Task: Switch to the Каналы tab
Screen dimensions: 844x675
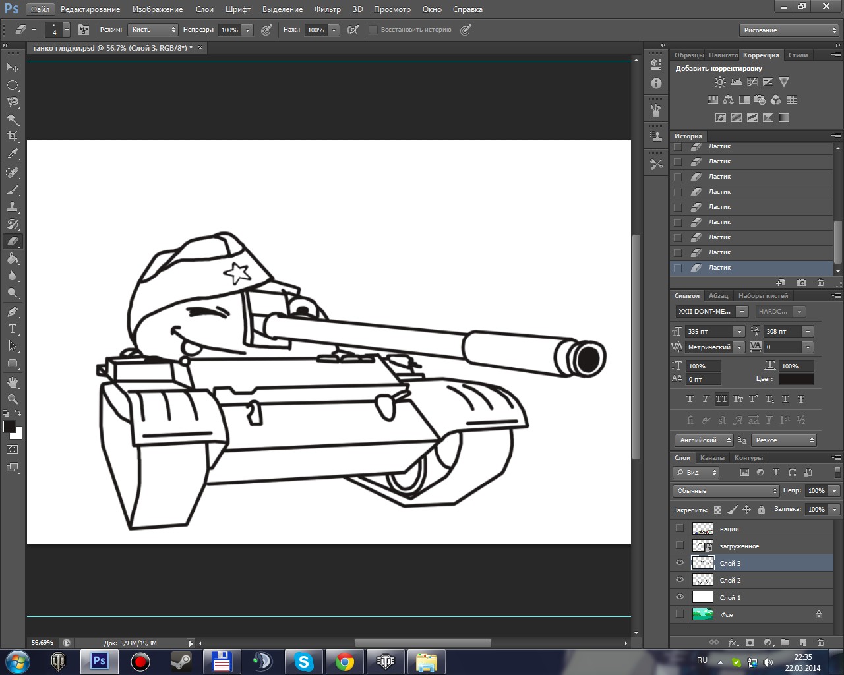Action: coord(712,457)
